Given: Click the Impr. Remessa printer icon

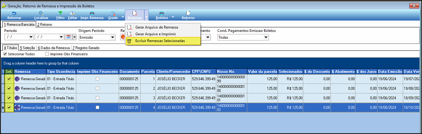Looking at the screenshot, I should click(92, 13).
